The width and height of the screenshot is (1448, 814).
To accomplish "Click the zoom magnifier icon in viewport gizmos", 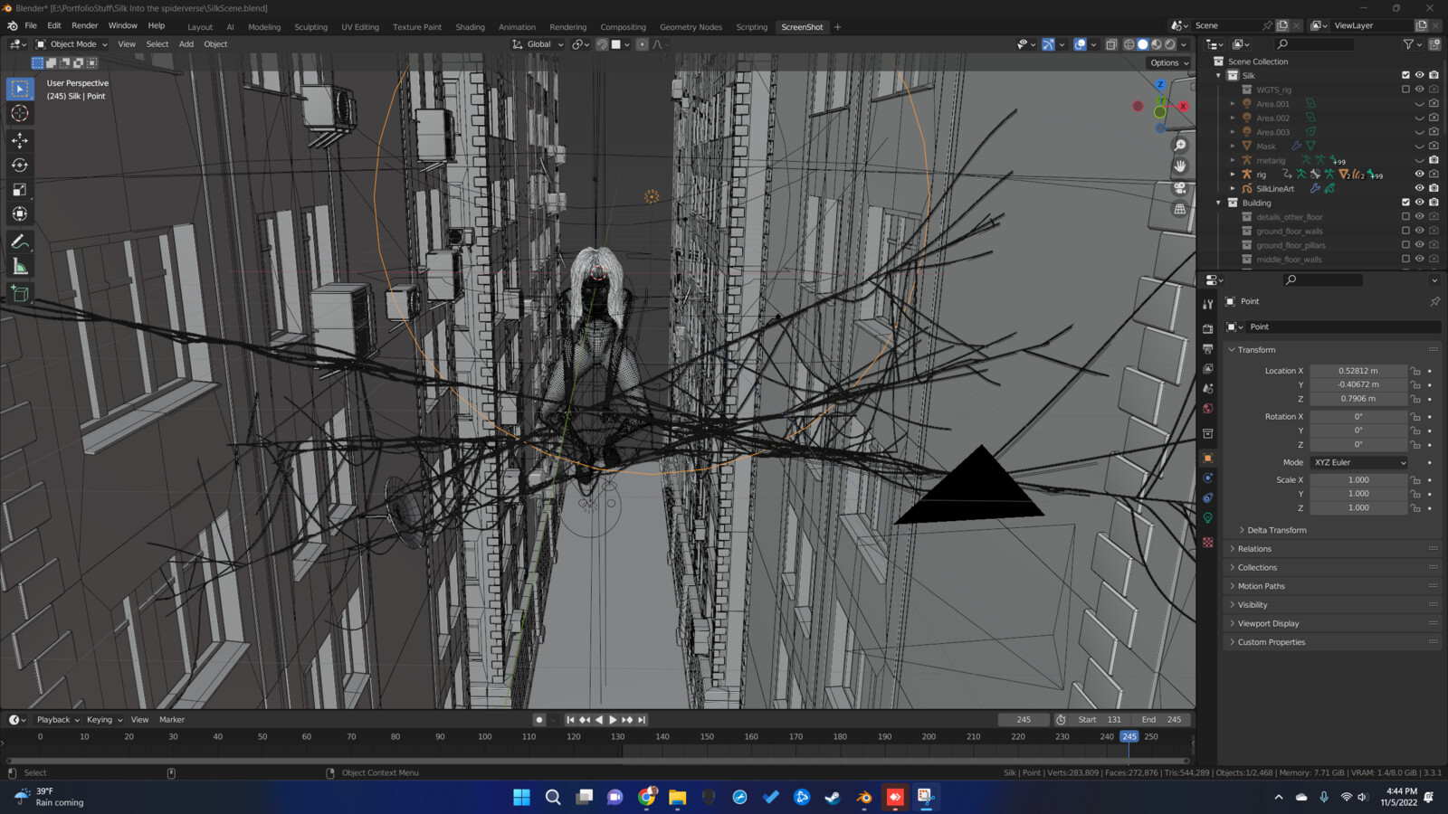I will [x=1179, y=145].
